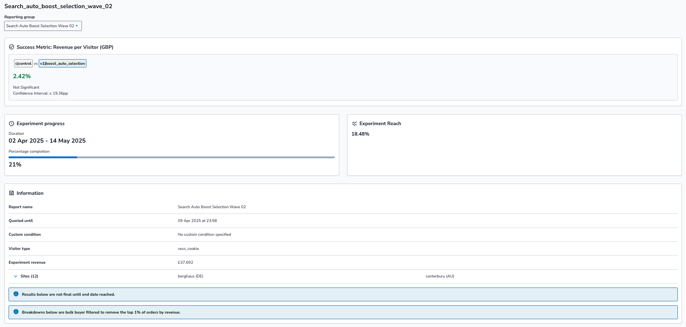Expand the Sites (12) row
Image resolution: width=686 pixels, height=327 pixels.
(x=16, y=276)
